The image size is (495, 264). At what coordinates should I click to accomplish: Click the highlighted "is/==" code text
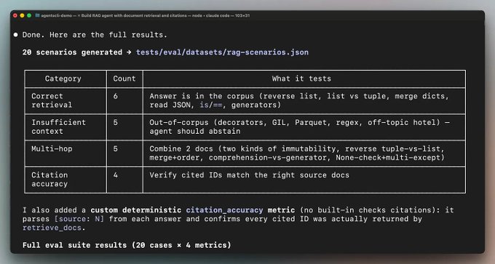(211, 105)
